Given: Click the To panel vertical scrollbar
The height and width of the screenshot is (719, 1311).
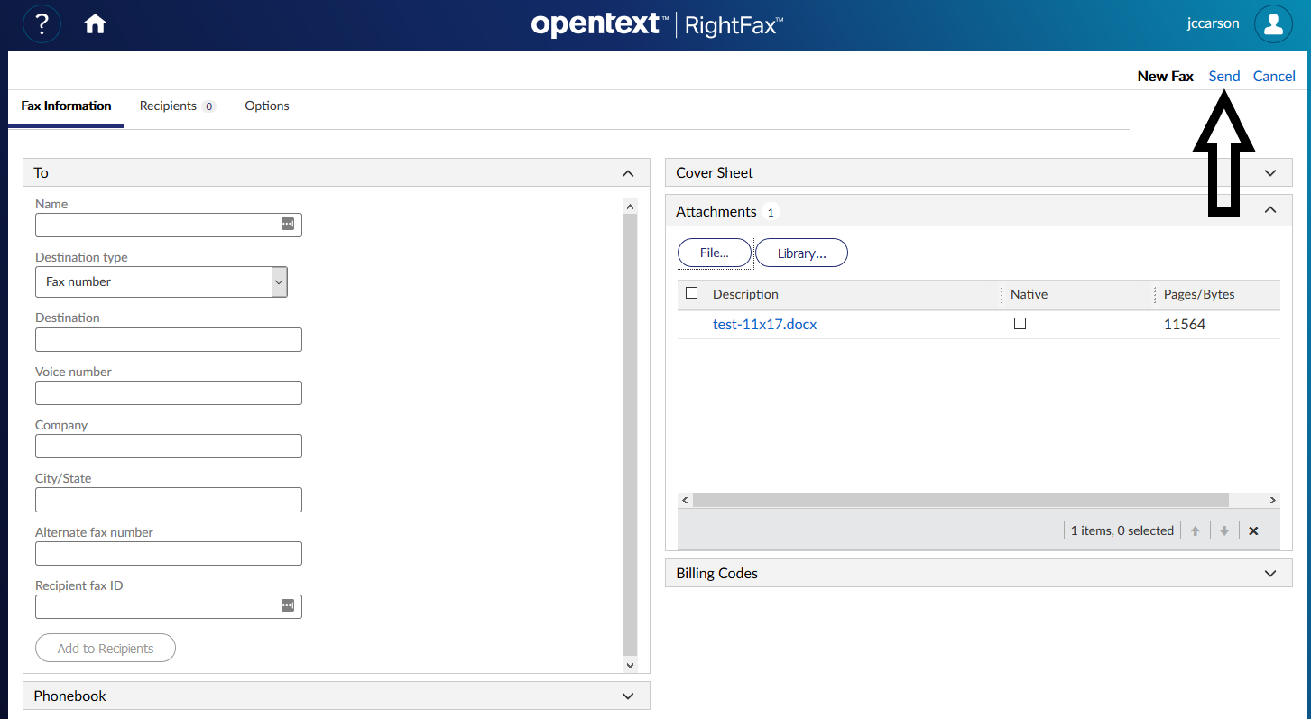Looking at the screenshot, I should (630, 435).
